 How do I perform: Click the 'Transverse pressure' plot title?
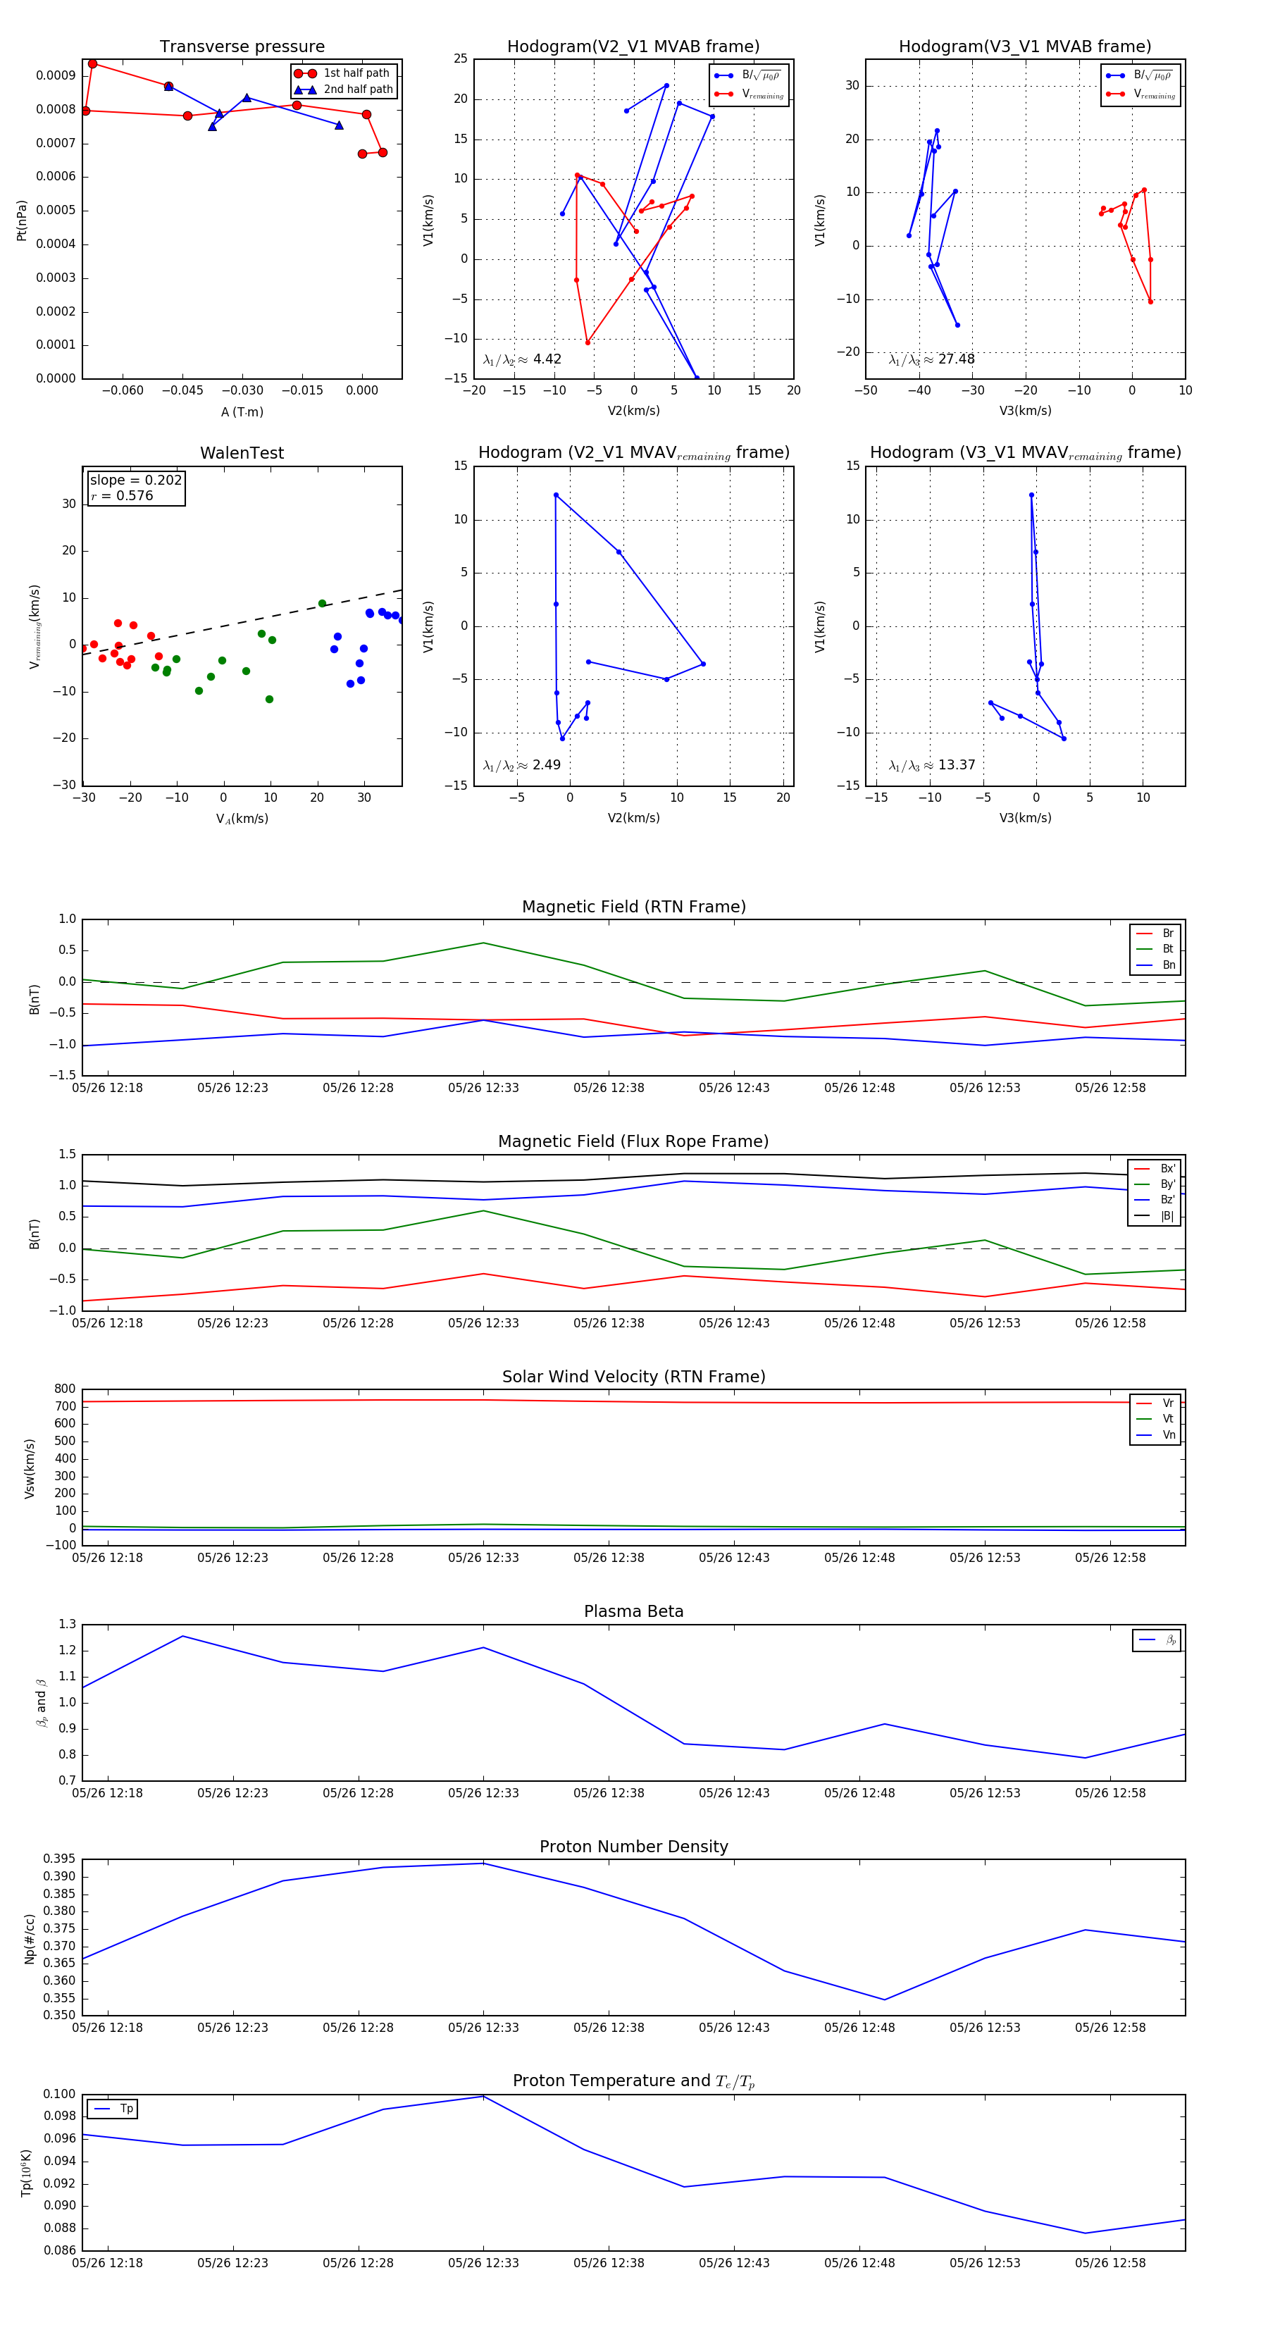click(242, 47)
